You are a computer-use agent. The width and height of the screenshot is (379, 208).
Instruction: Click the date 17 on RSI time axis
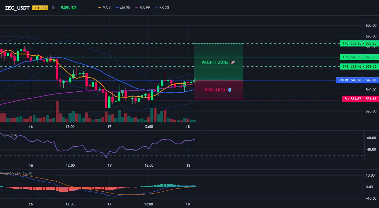coord(110,165)
